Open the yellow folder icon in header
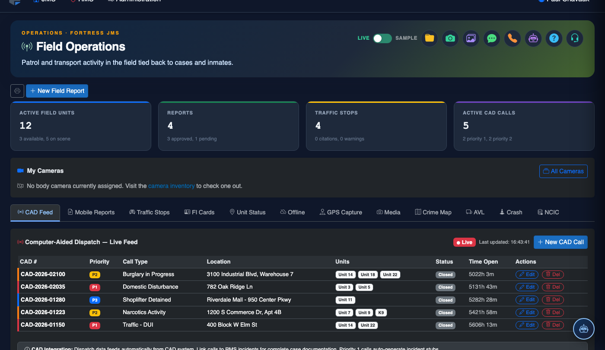The image size is (605, 350). click(430, 38)
